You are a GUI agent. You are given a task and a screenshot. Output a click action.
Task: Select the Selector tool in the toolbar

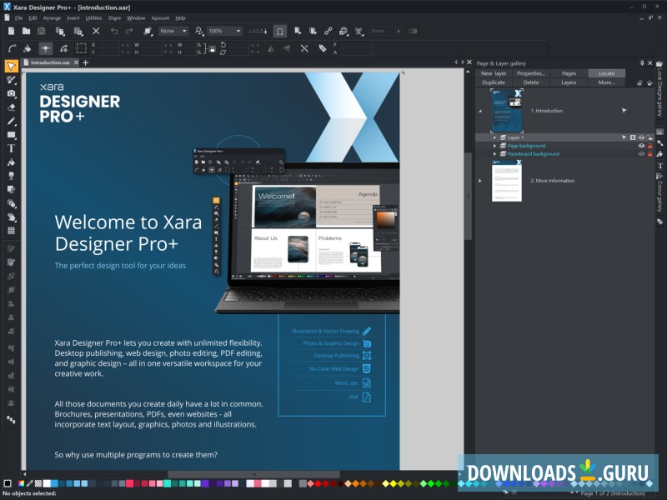click(11, 67)
